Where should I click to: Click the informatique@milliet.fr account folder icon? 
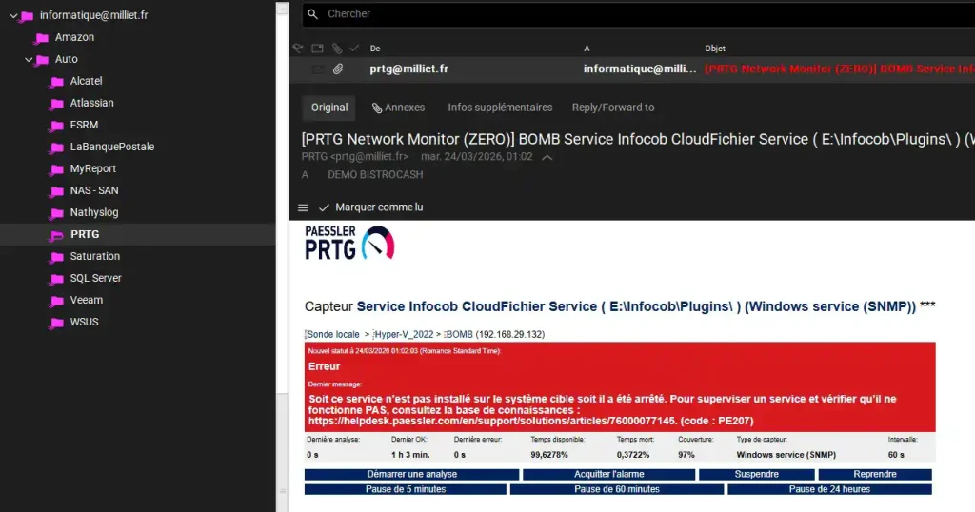[x=27, y=15]
